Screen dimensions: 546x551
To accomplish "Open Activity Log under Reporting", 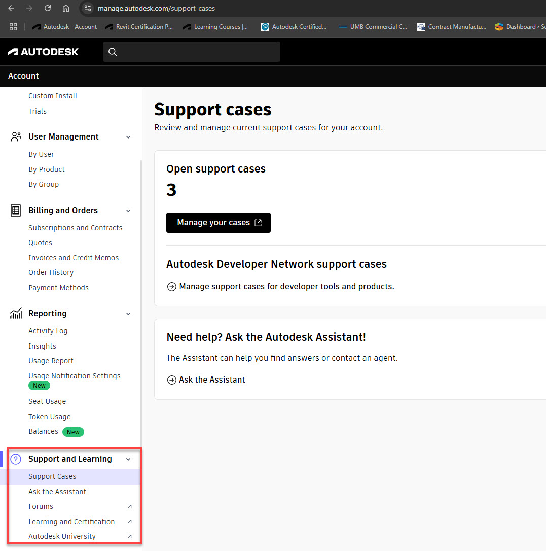I will [x=48, y=331].
